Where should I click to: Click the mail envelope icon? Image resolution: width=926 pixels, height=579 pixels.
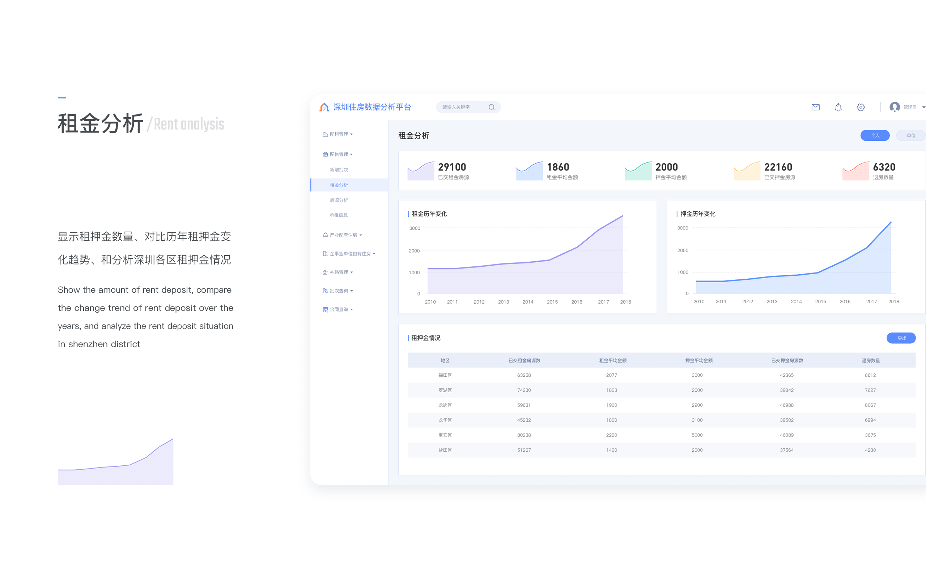[x=815, y=107]
